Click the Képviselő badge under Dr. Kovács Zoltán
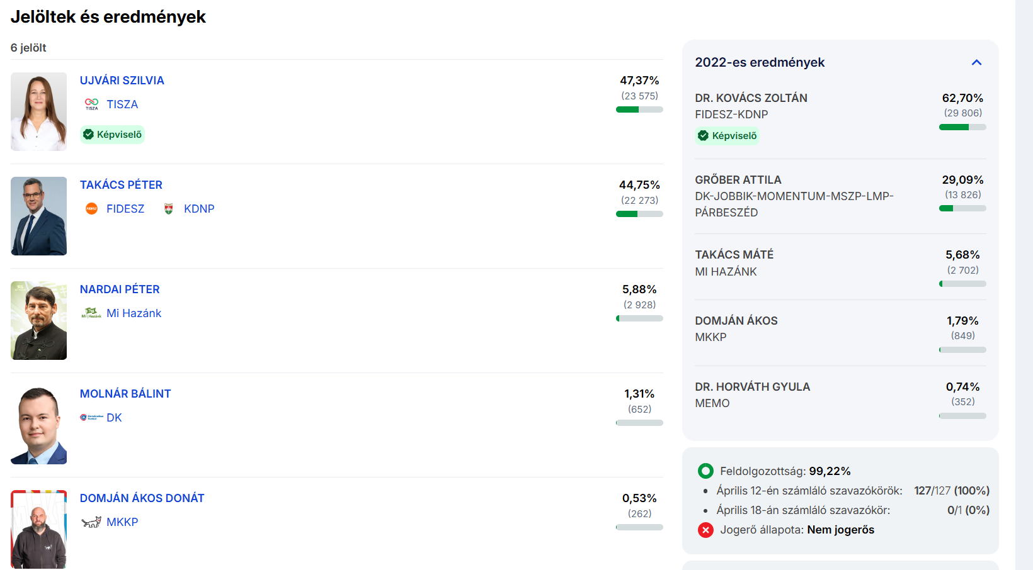This screenshot has height=570, width=1033. 728,136
